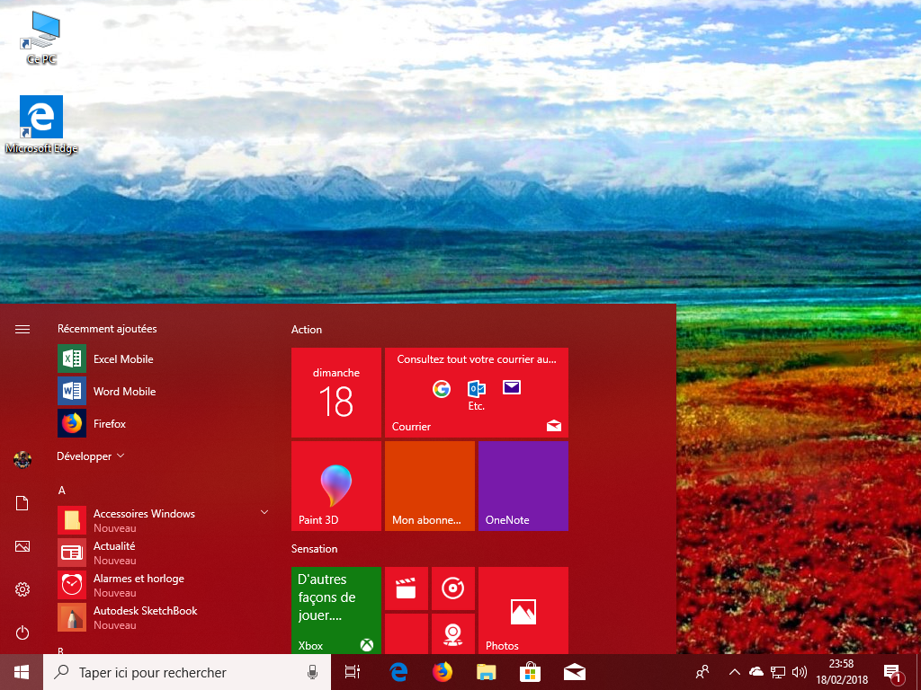This screenshot has width=921, height=690.
Task: Click the Power icon in Start menu
Action: click(x=22, y=632)
